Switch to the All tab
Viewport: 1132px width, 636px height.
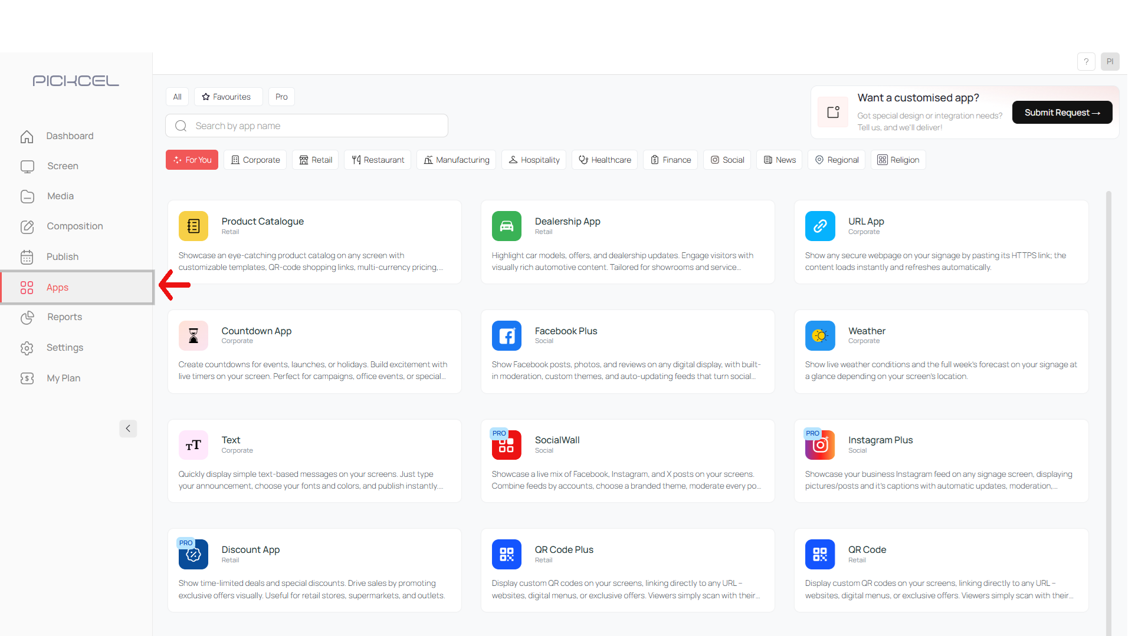(176, 97)
